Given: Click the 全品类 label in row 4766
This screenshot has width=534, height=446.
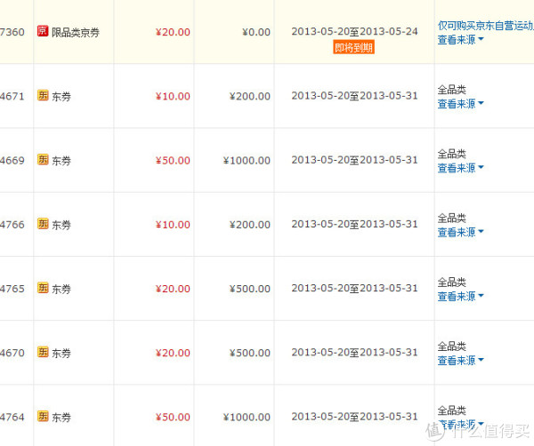Looking at the screenshot, I should pyautogui.click(x=452, y=218).
